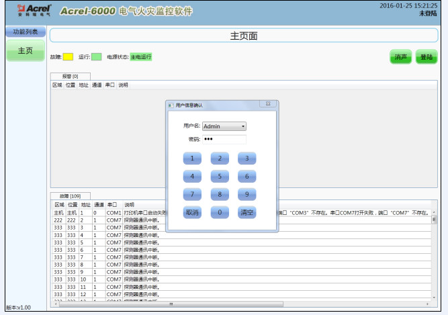Select the 功能列表 function list header

26,32
